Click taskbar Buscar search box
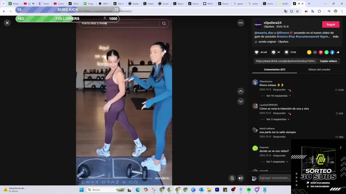The width and height of the screenshot is (346, 194). coord(106,190)
